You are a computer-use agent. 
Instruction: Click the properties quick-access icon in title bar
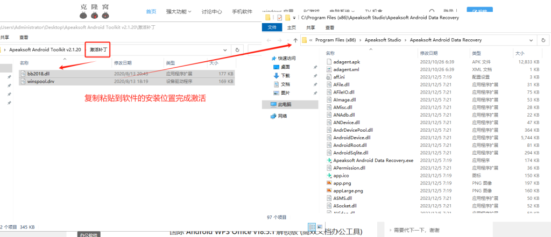[279, 18]
